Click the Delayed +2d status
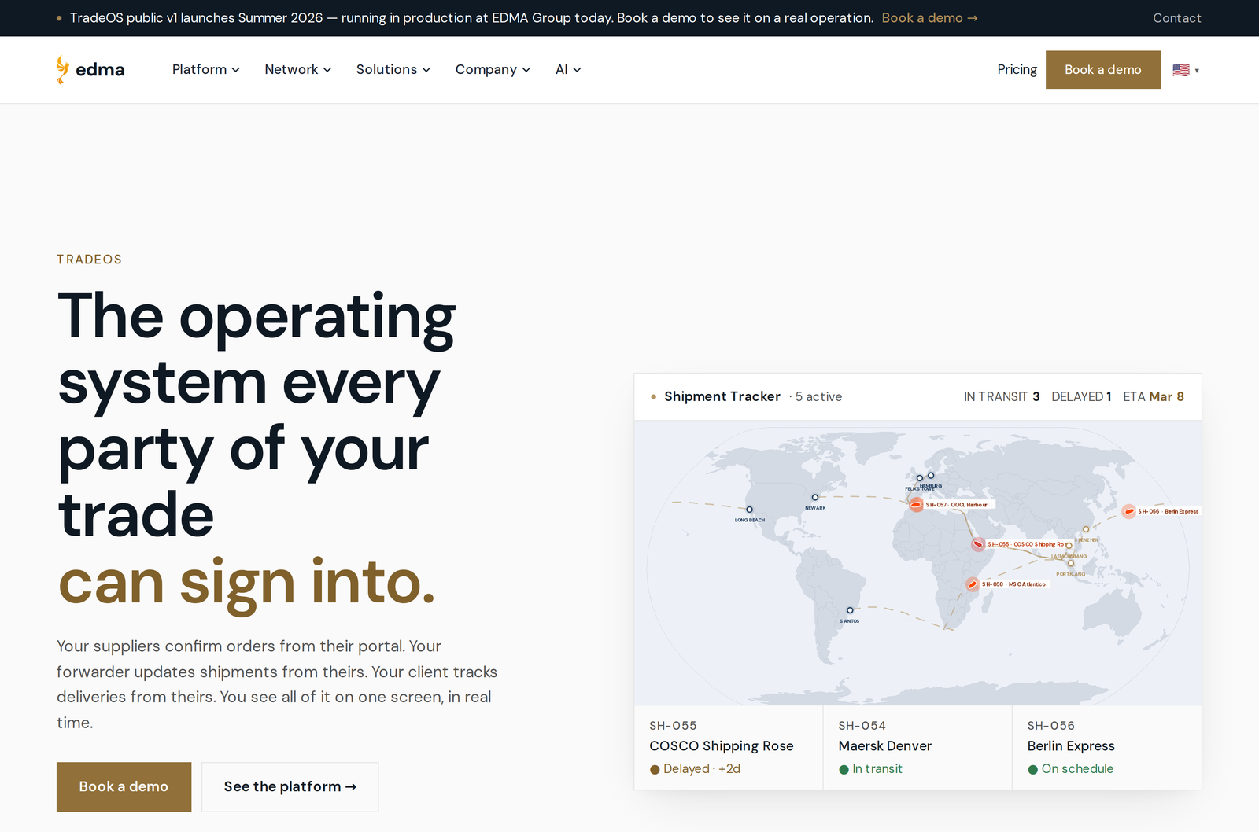1259x832 pixels. 695,769
